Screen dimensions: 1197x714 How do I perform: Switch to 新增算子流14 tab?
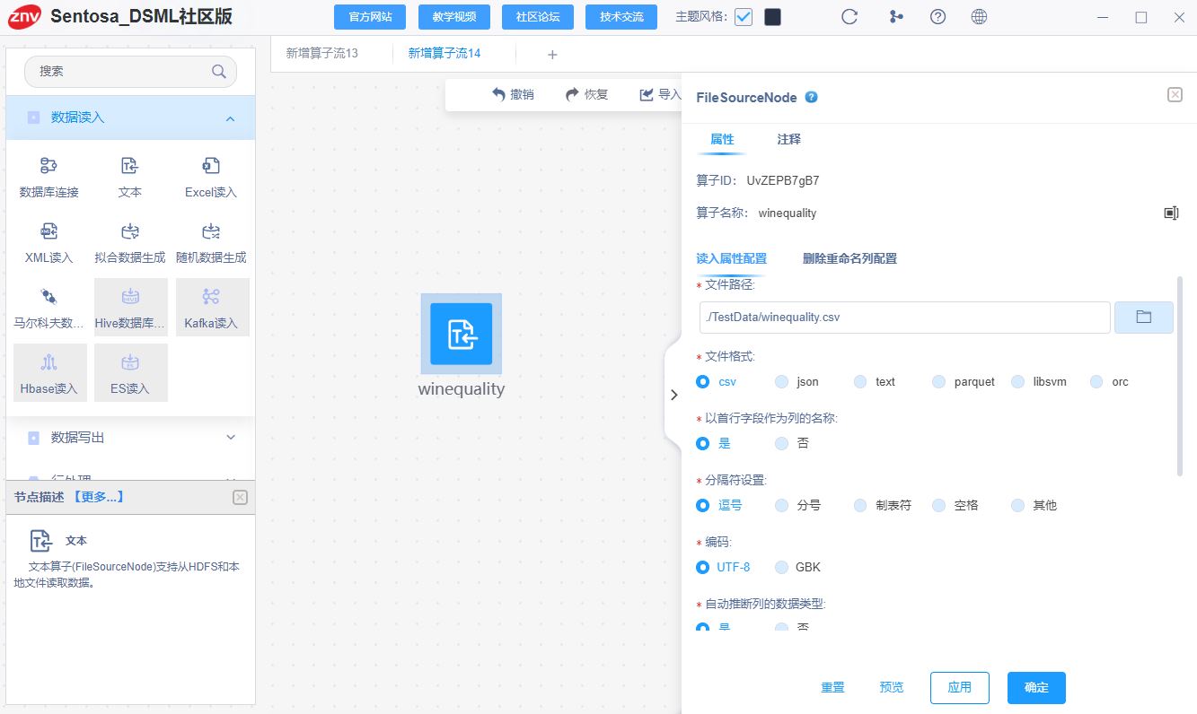pos(444,53)
